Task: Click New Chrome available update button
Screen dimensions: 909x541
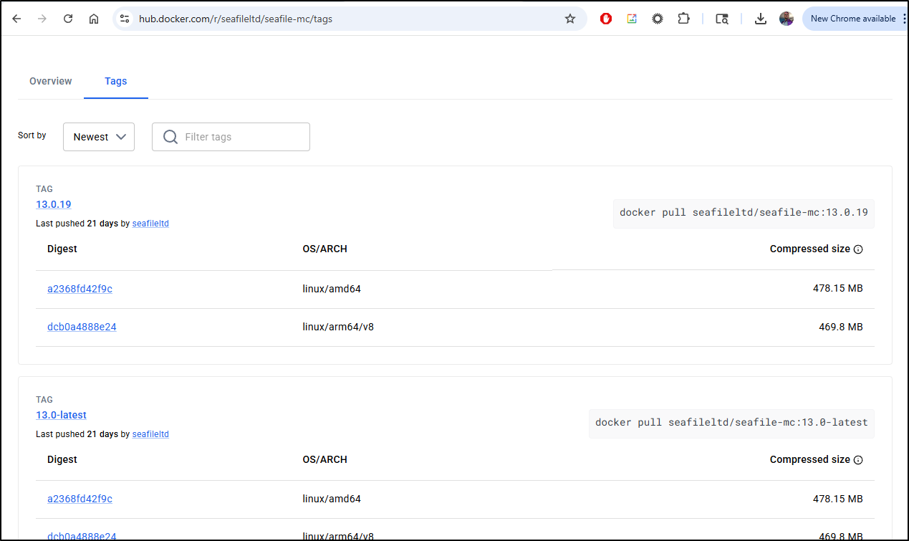Action: [x=852, y=19]
